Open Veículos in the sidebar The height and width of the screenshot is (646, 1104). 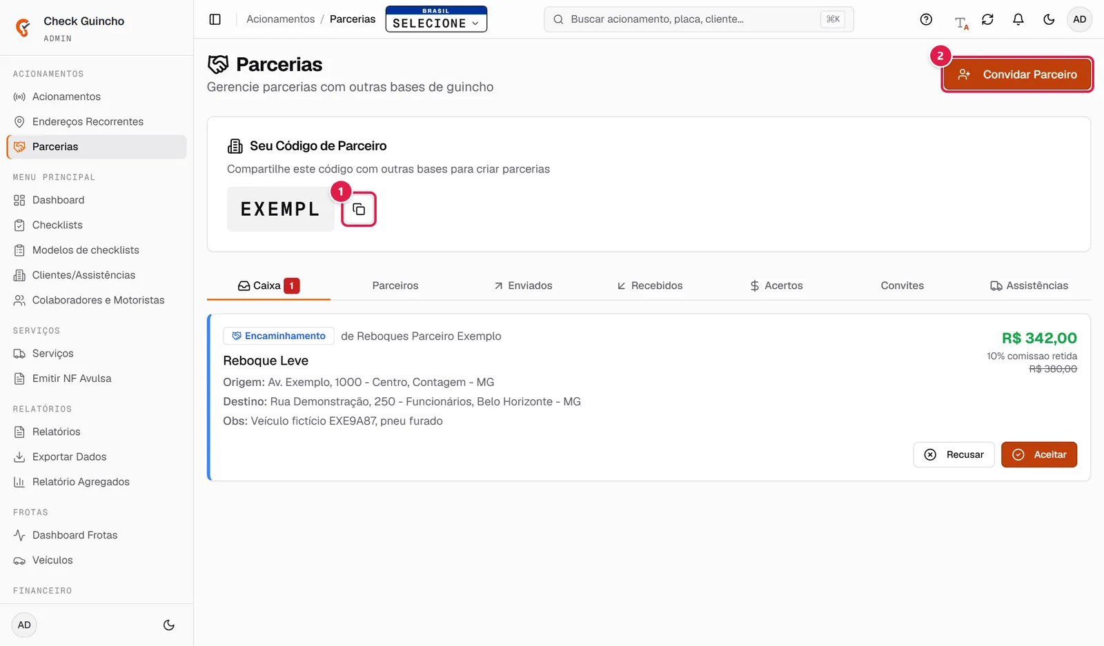tap(97, 560)
